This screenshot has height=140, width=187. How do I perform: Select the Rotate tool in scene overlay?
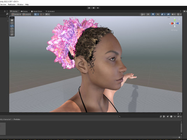12,26
